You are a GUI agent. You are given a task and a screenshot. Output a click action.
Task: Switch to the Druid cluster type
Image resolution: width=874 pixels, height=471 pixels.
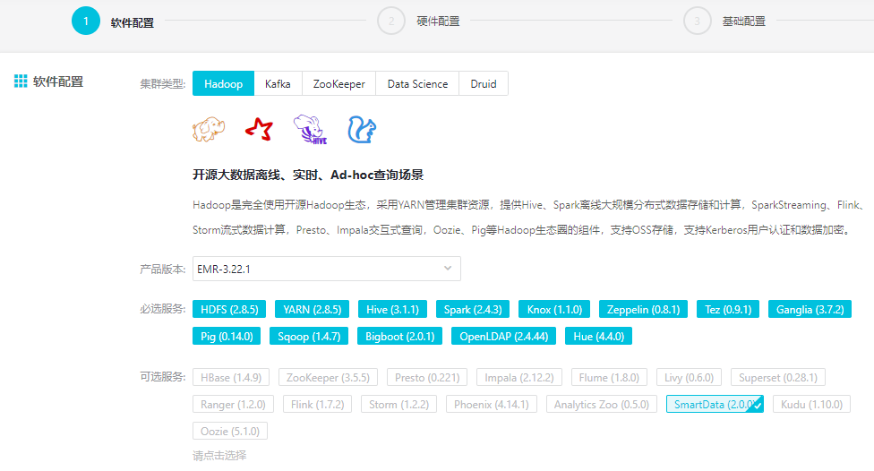484,83
